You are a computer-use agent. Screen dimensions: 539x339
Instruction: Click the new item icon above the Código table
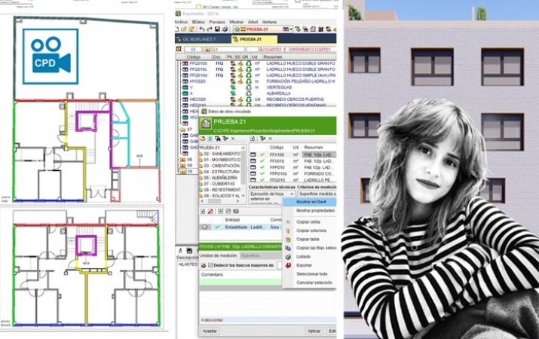click(253, 139)
